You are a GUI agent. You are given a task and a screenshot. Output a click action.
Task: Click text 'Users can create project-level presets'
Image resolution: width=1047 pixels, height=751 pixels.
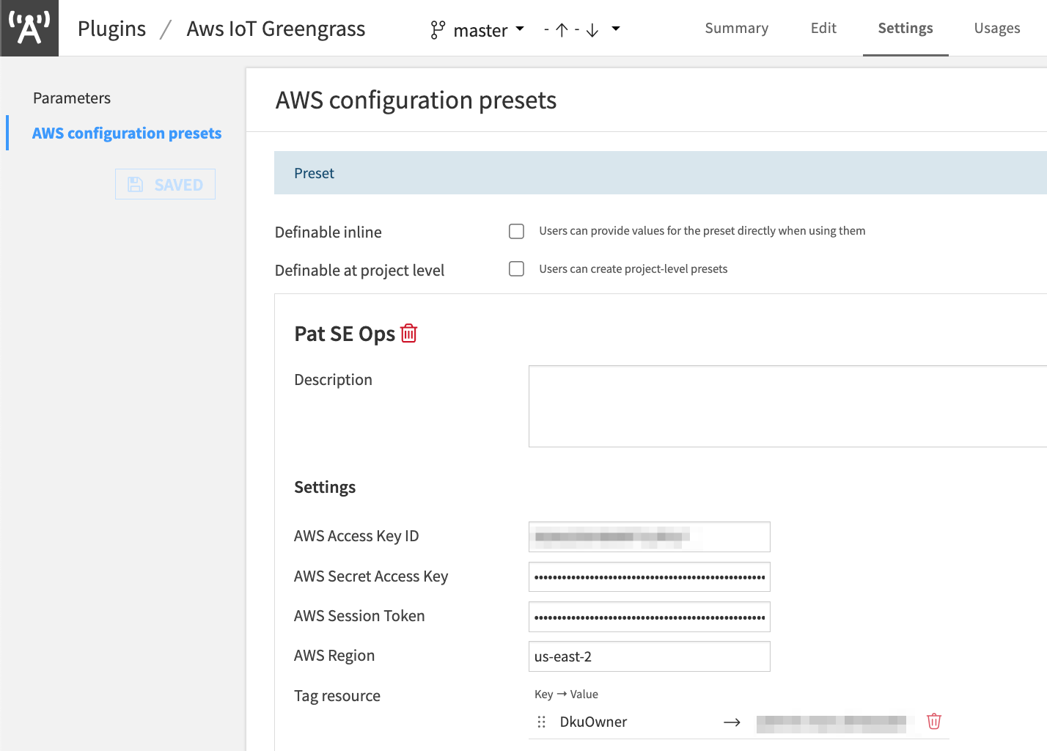point(633,269)
